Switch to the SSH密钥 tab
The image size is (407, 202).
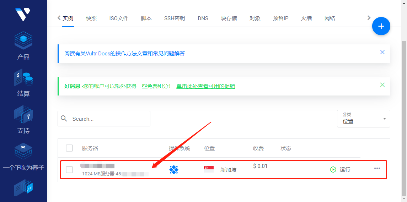click(x=175, y=18)
